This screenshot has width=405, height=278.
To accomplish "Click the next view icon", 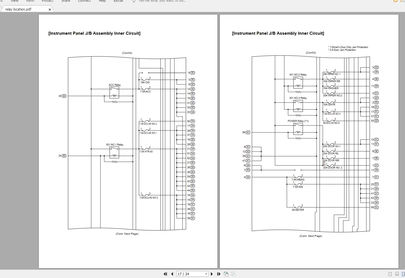I will click(233, 274).
